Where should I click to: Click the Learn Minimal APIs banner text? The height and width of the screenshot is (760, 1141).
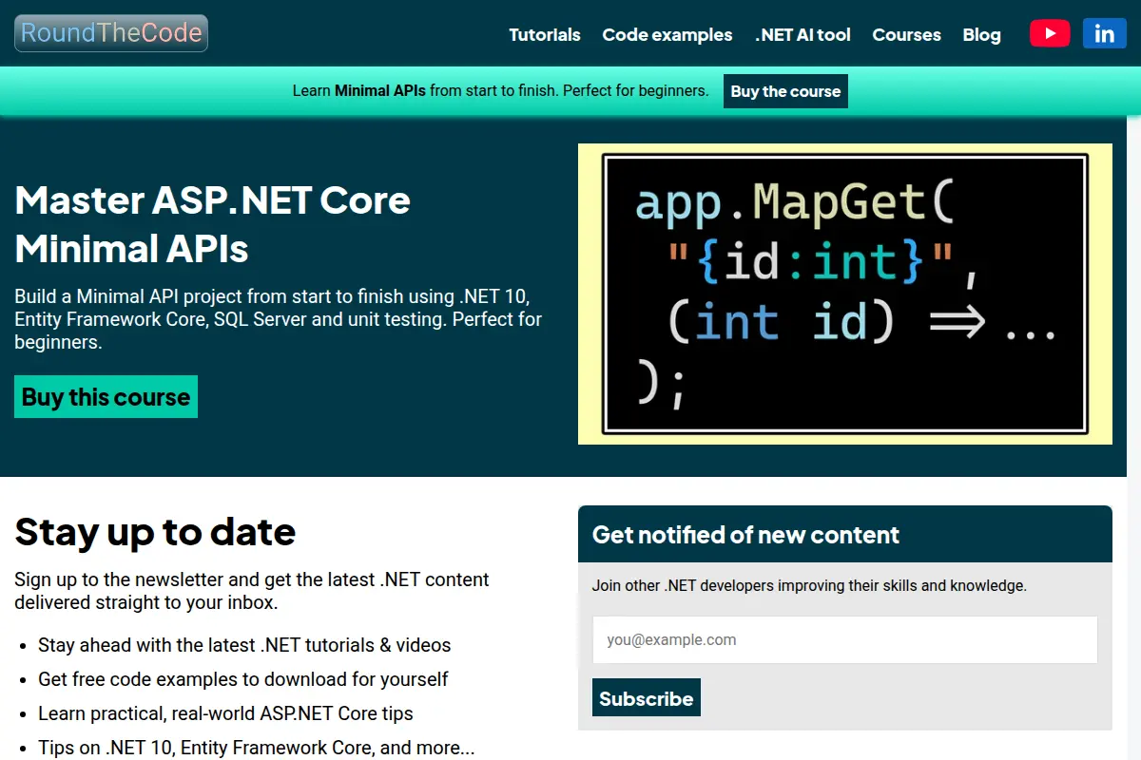coord(500,91)
